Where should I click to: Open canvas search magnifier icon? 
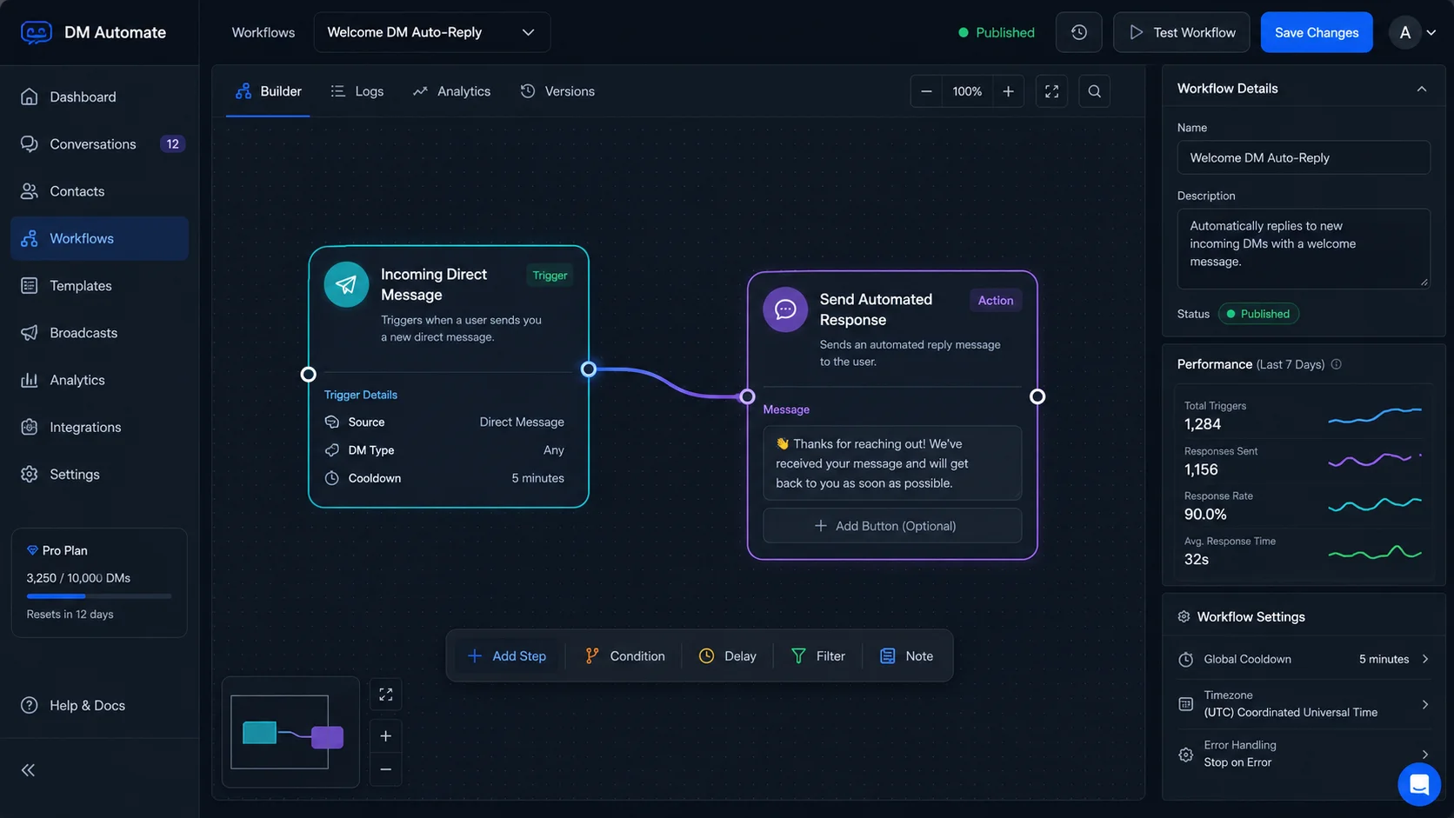(1094, 91)
